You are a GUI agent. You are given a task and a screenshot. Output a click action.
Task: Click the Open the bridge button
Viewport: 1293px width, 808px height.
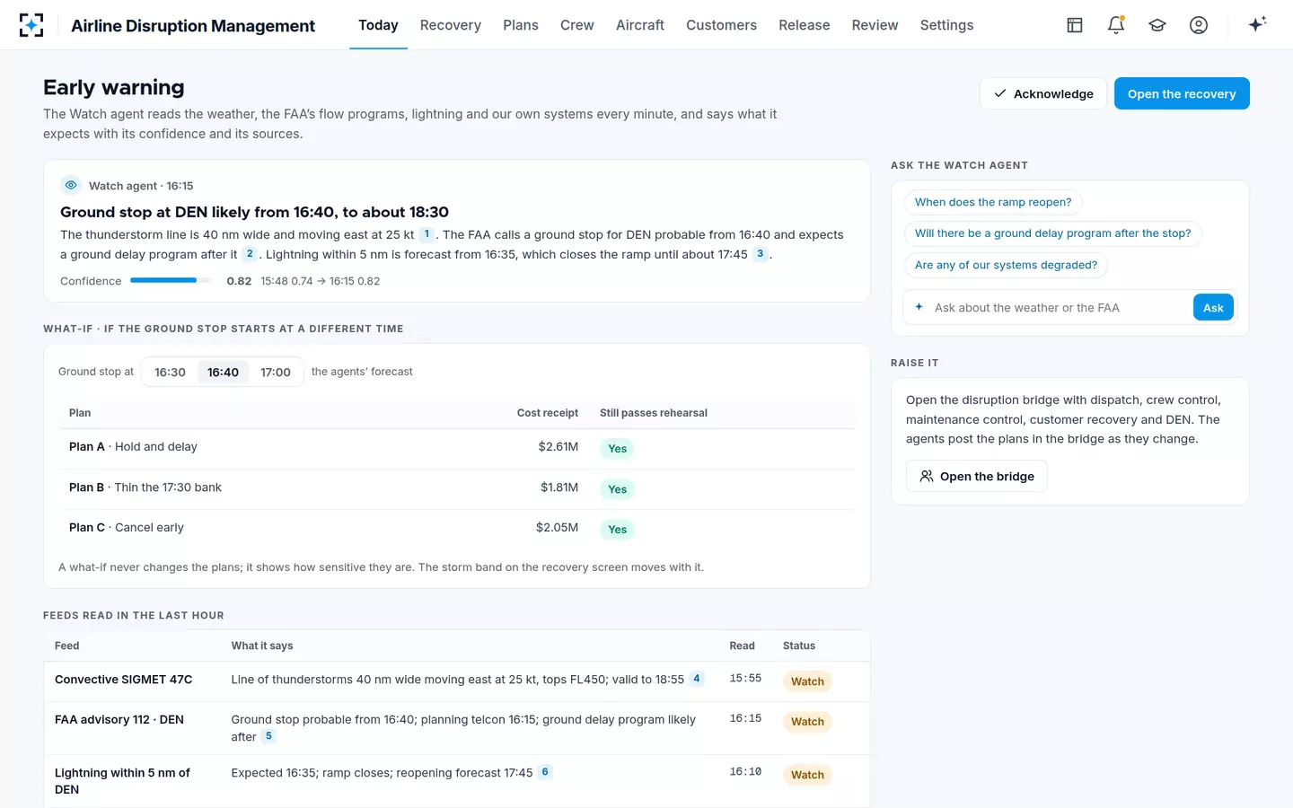pos(977,477)
